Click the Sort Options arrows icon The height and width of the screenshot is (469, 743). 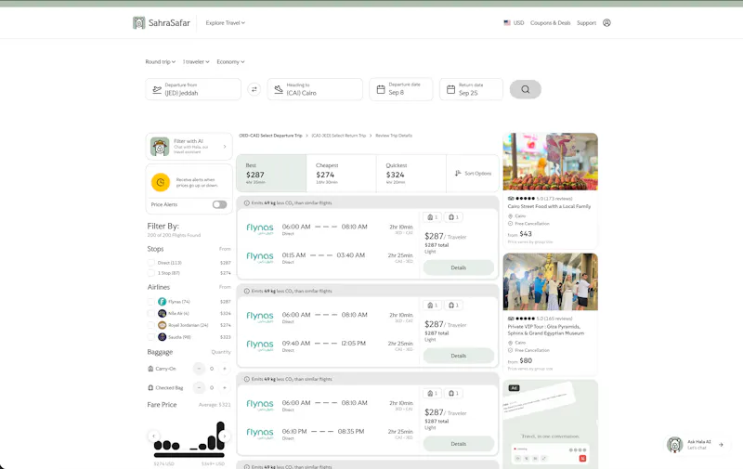458,174
